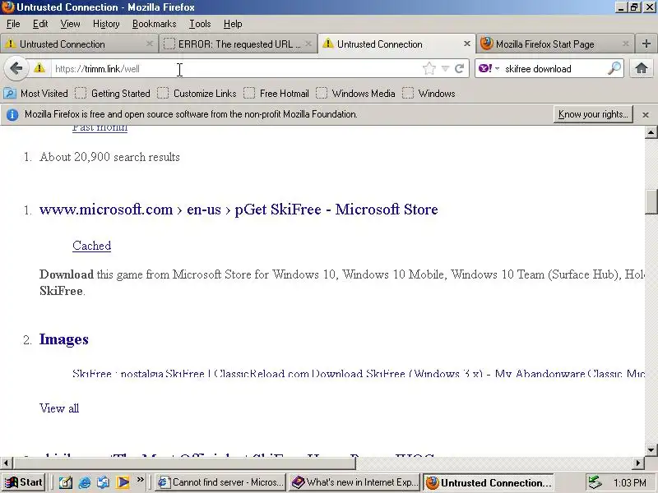This screenshot has width=658, height=493.
Task: Reload the page with the refresh icon
Action: point(460,68)
